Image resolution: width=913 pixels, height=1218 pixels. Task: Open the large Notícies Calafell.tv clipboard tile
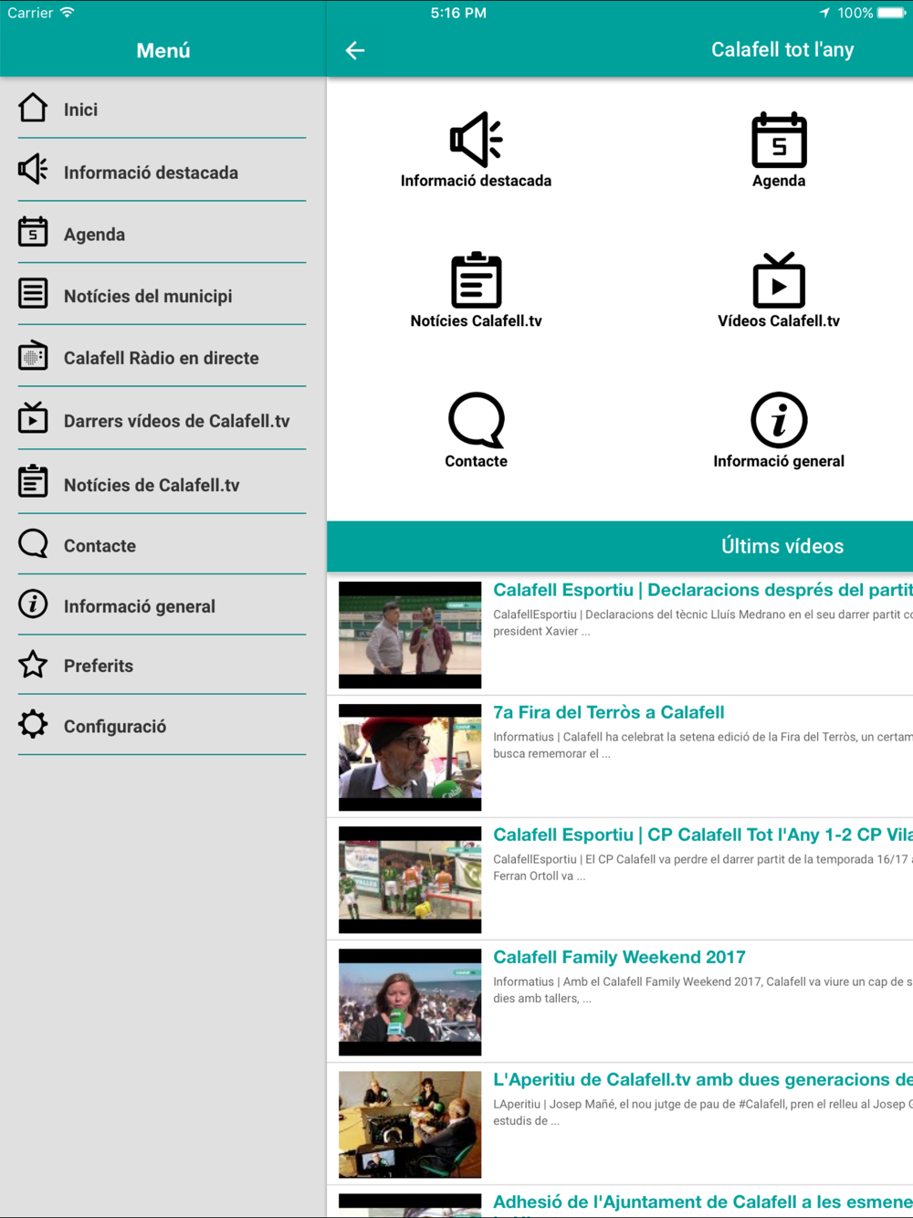point(476,280)
